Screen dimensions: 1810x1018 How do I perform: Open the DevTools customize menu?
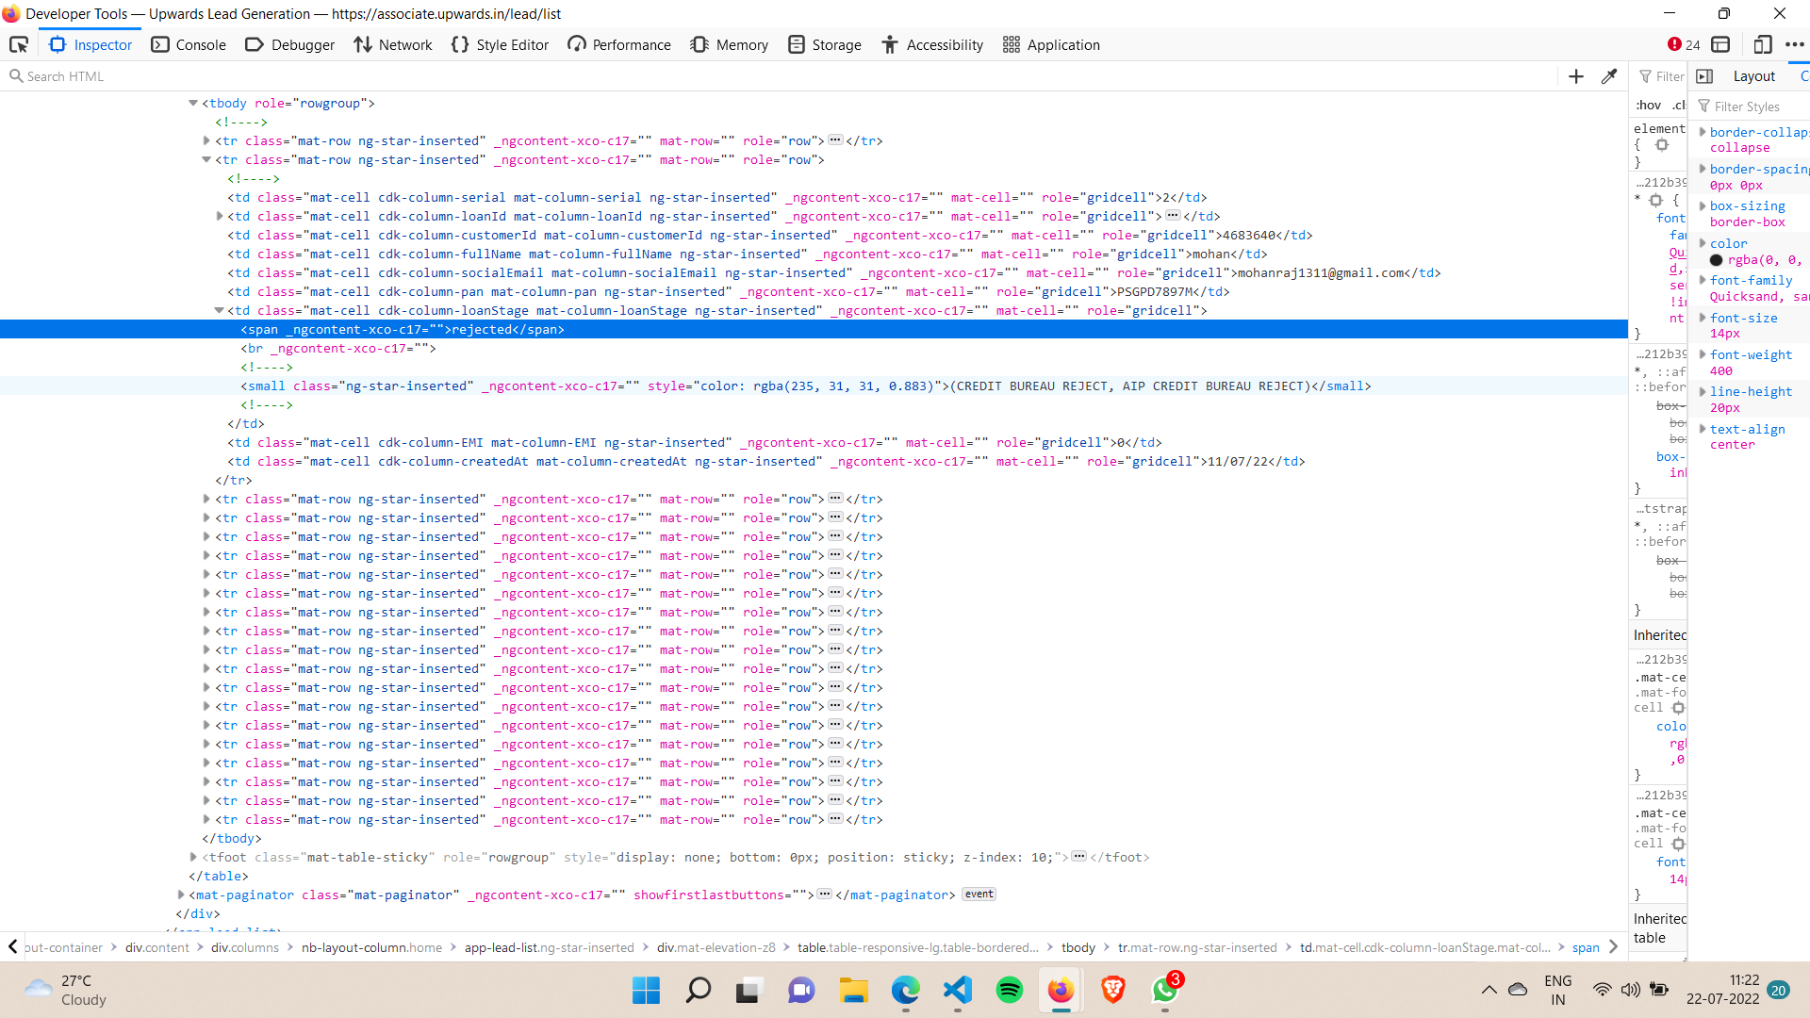click(x=1794, y=44)
